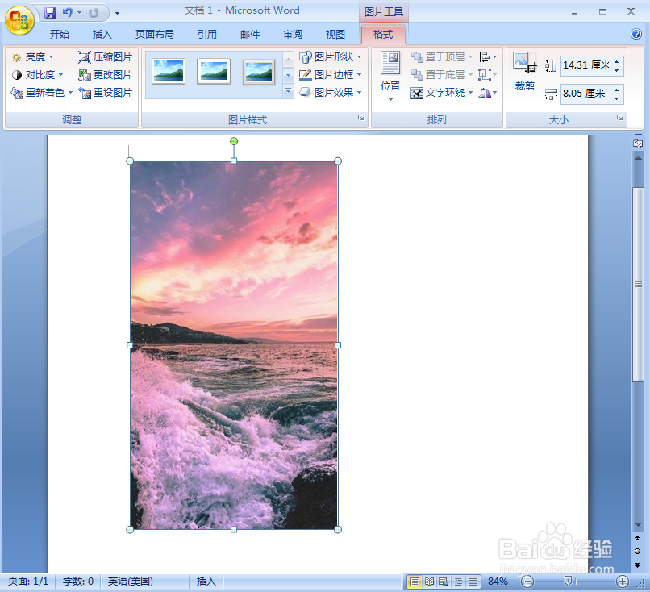This screenshot has width=650, height=592.
Task: Select the 格式 picture tools tab
Action: pos(383,35)
